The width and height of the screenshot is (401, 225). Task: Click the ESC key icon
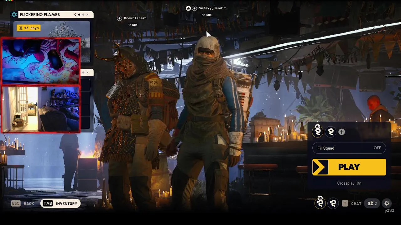16,203
